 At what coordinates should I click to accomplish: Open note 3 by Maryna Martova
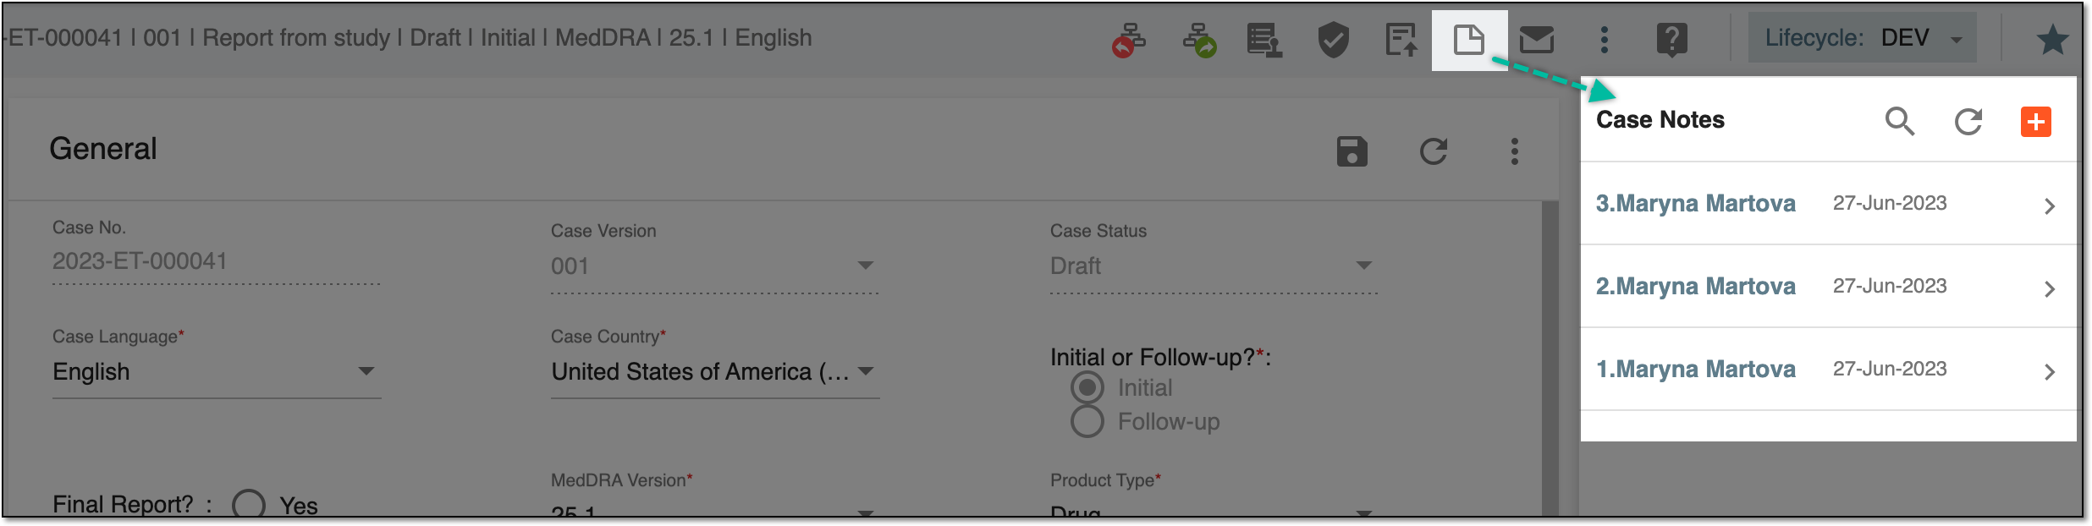coord(1828,204)
